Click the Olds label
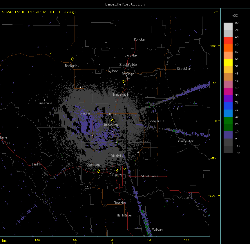 coord(113,114)
